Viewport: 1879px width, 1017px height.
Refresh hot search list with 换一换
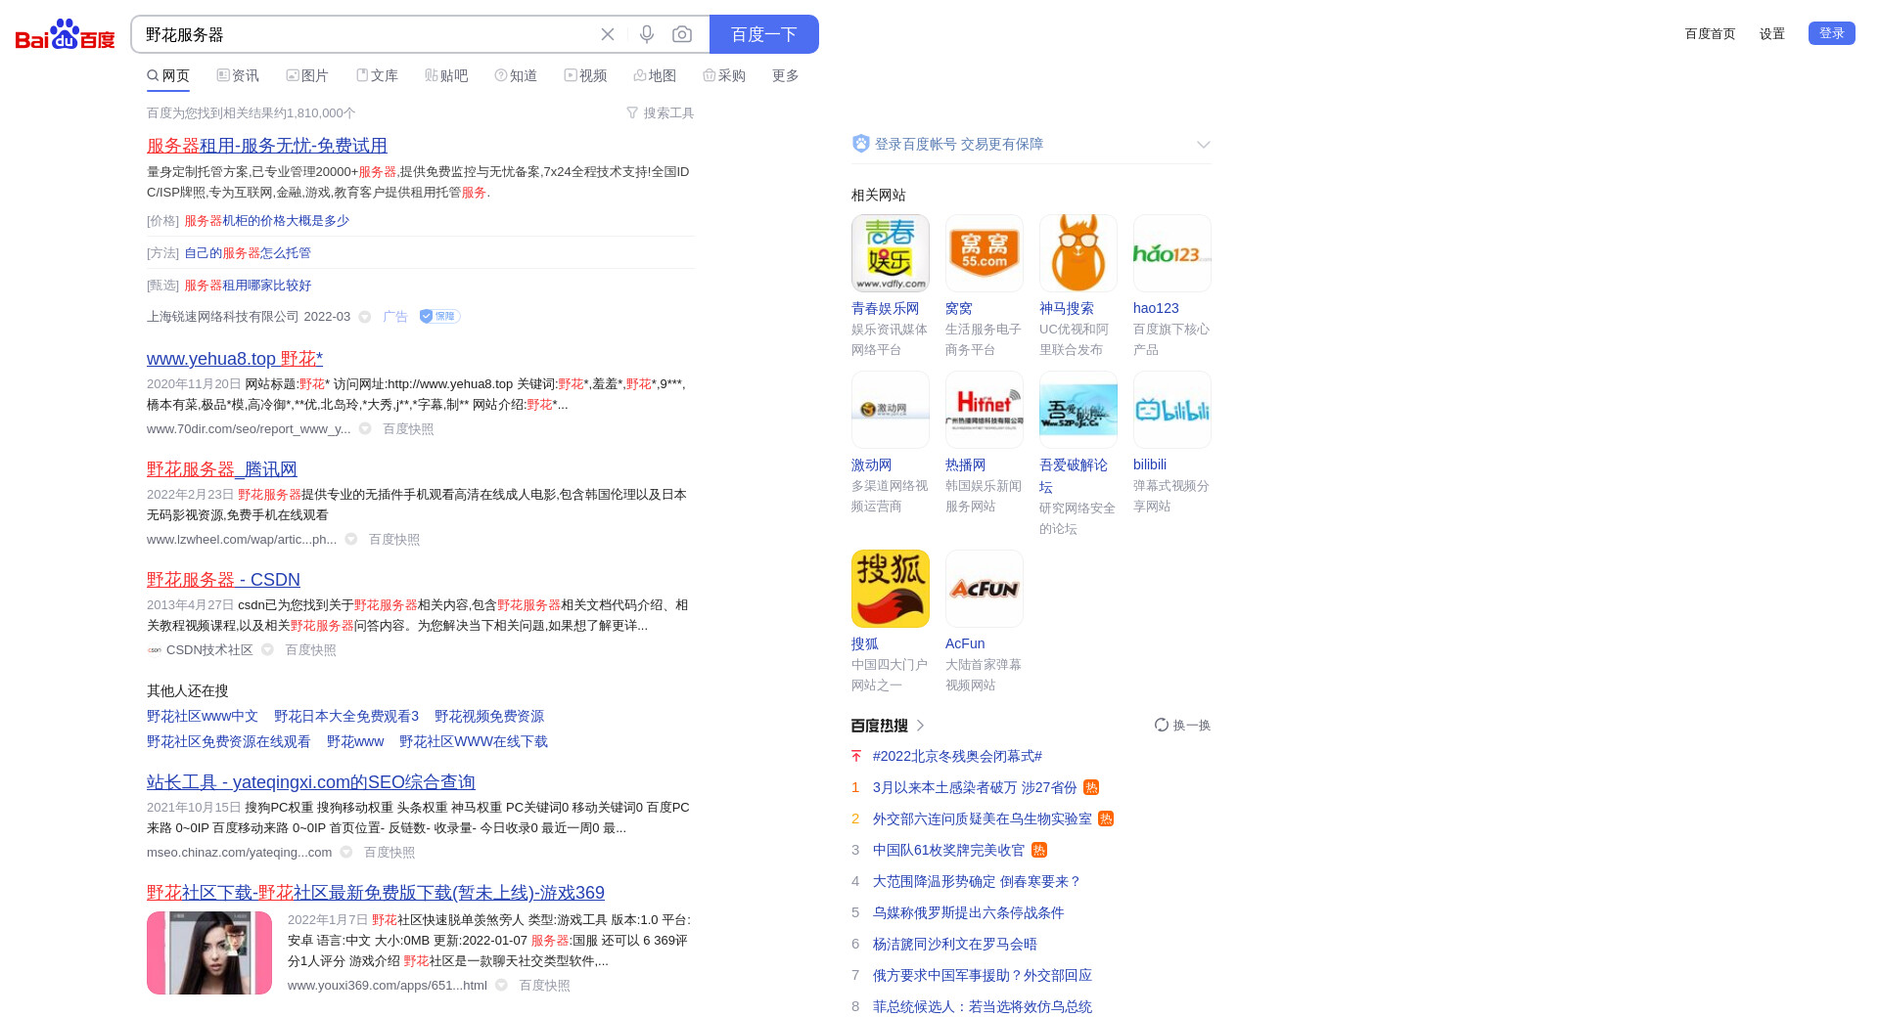[x=1182, y=725]
